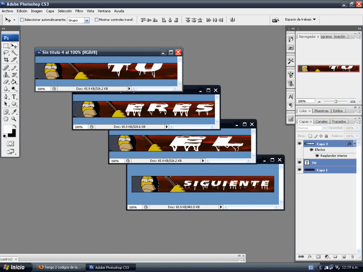Image resolution: width=363 pixels, height=272 pixels.
Task: Hide the Capa 3 layer
Action: [x=300, y=143]
